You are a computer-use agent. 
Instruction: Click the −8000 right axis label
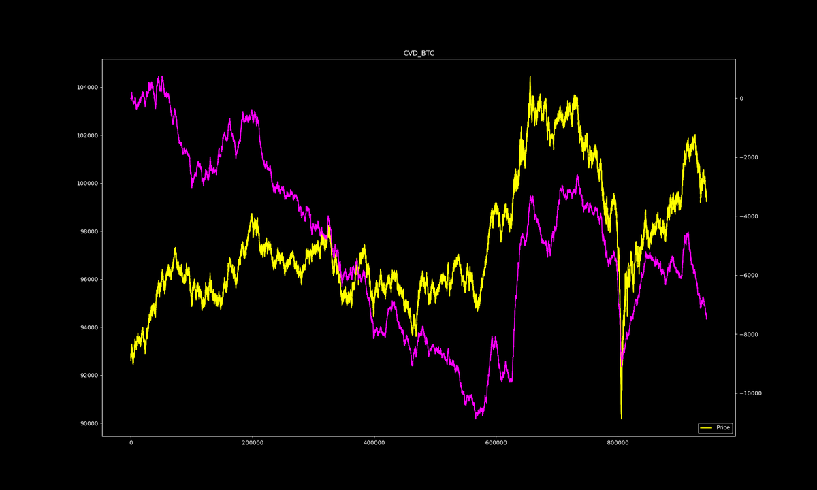click(x=749, y=335)
